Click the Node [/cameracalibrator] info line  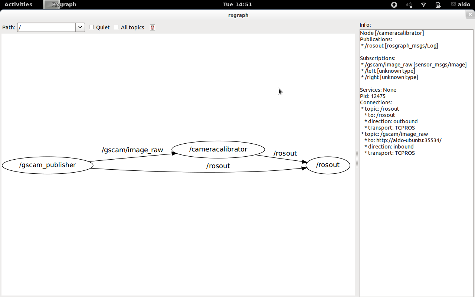click(x=392, y=33)
